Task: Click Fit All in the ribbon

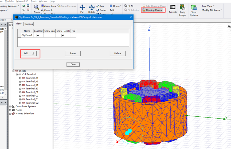Action: (129, 6)
